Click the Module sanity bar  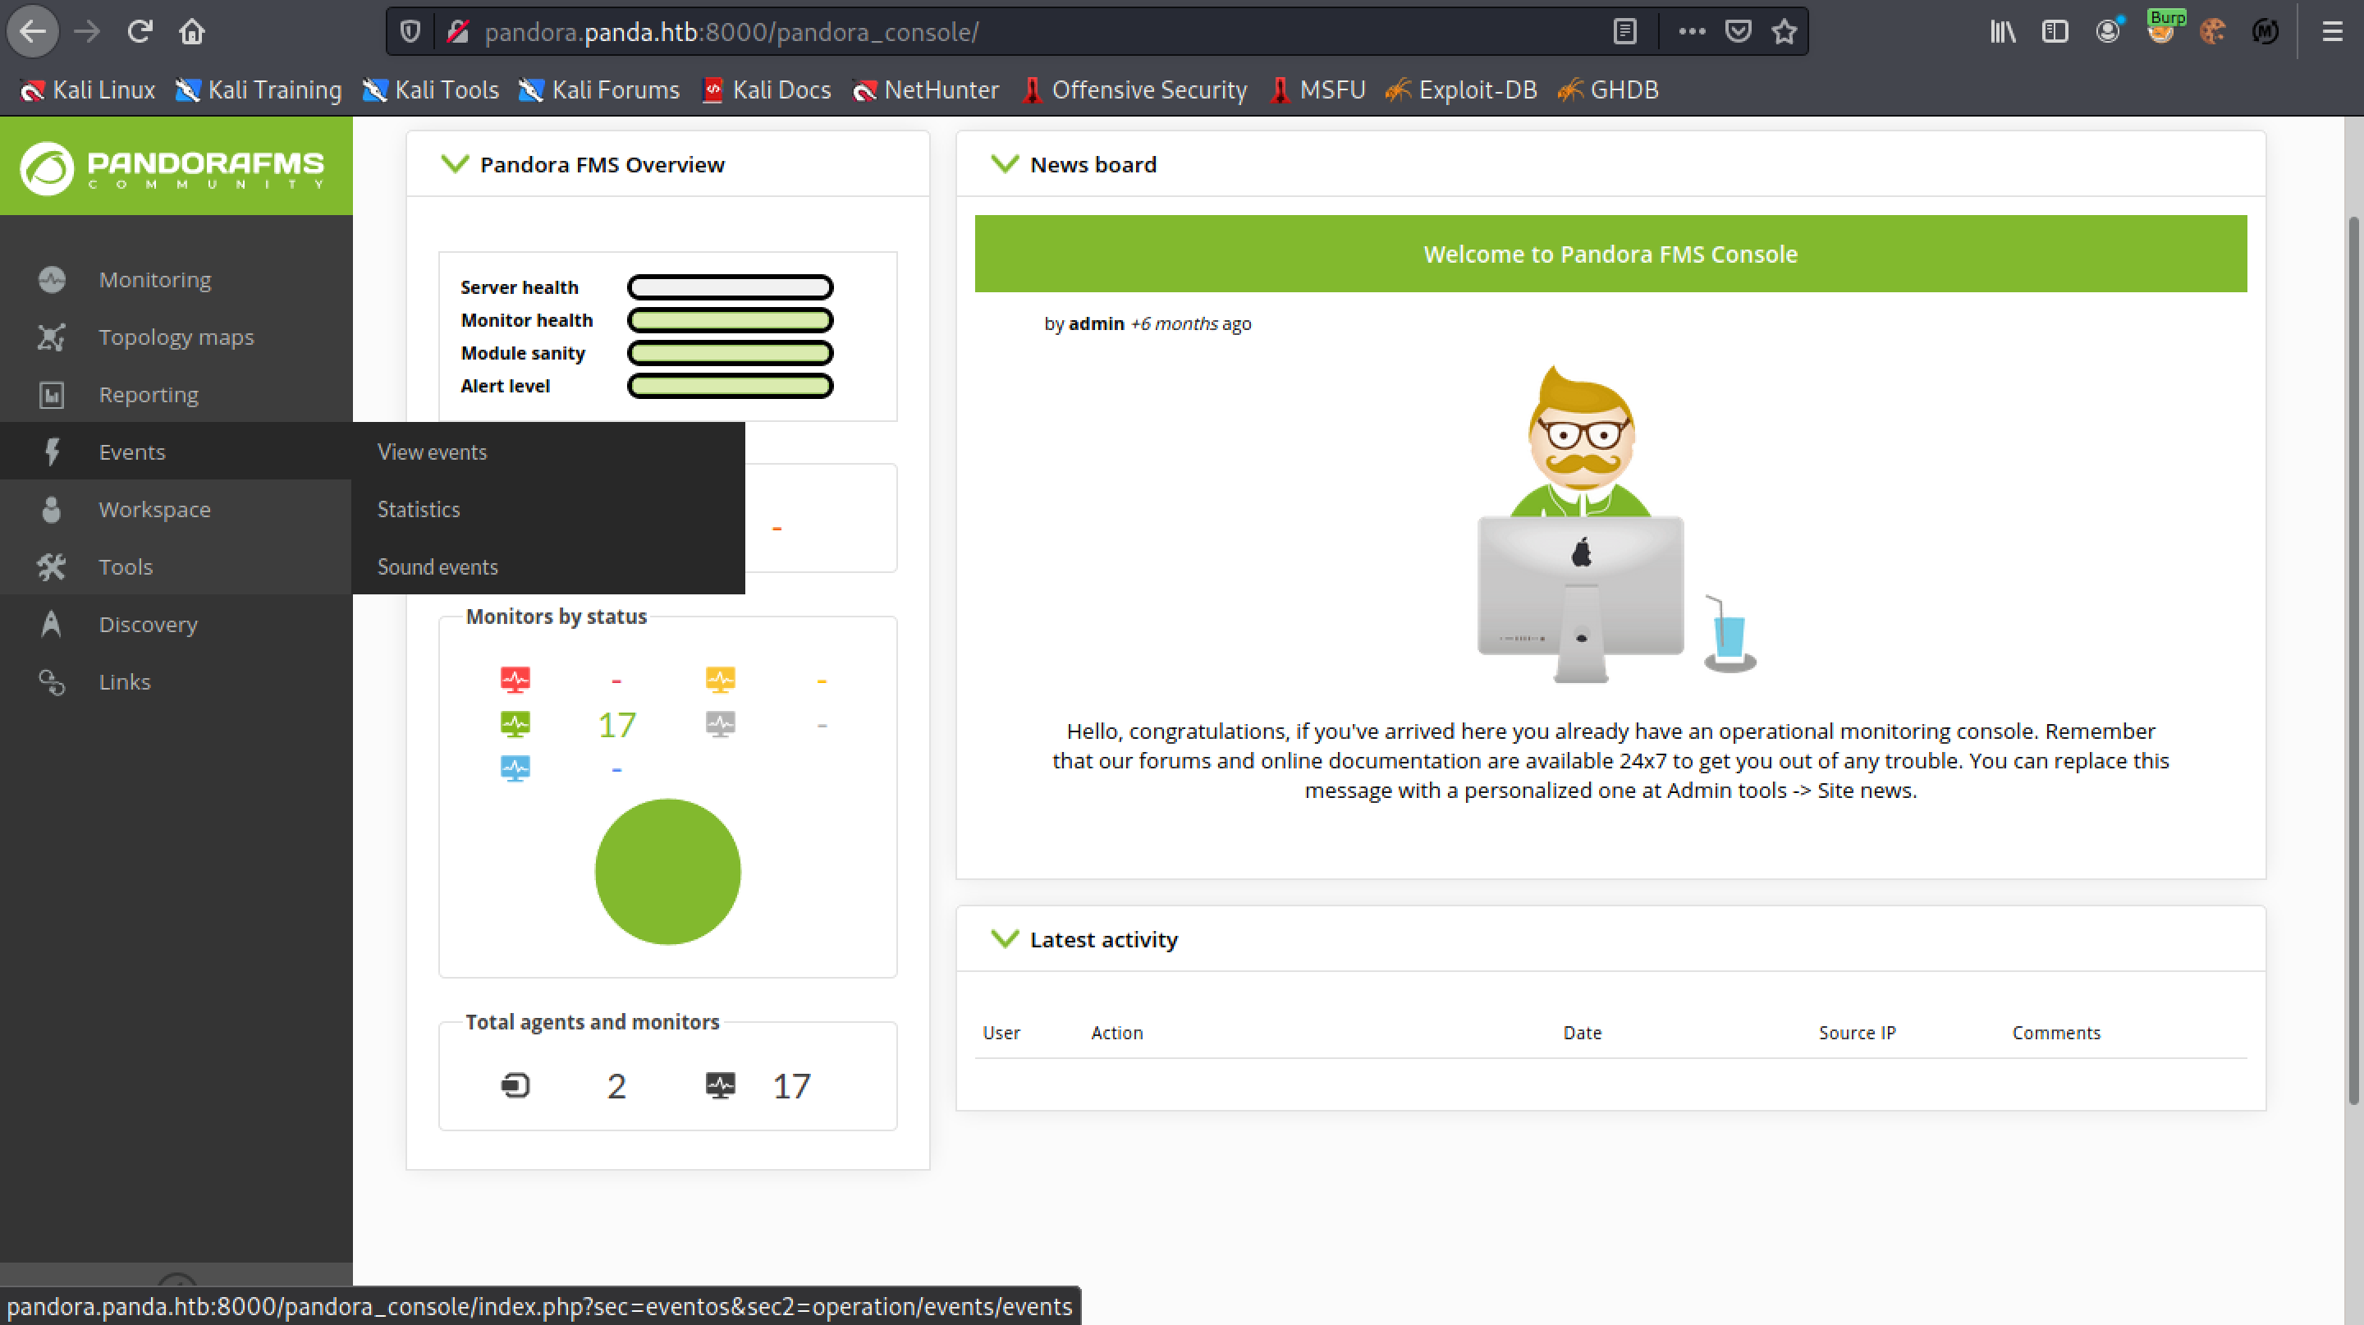pos(731,353)
